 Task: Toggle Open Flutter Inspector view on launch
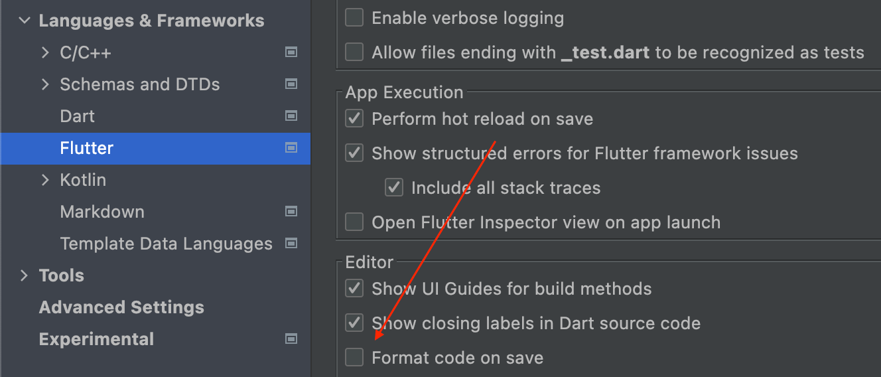click(355, 222)
